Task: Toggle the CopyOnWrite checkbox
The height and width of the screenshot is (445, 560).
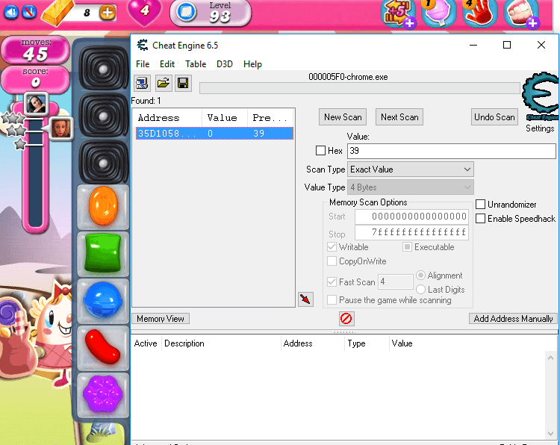Action: (332, 261)
